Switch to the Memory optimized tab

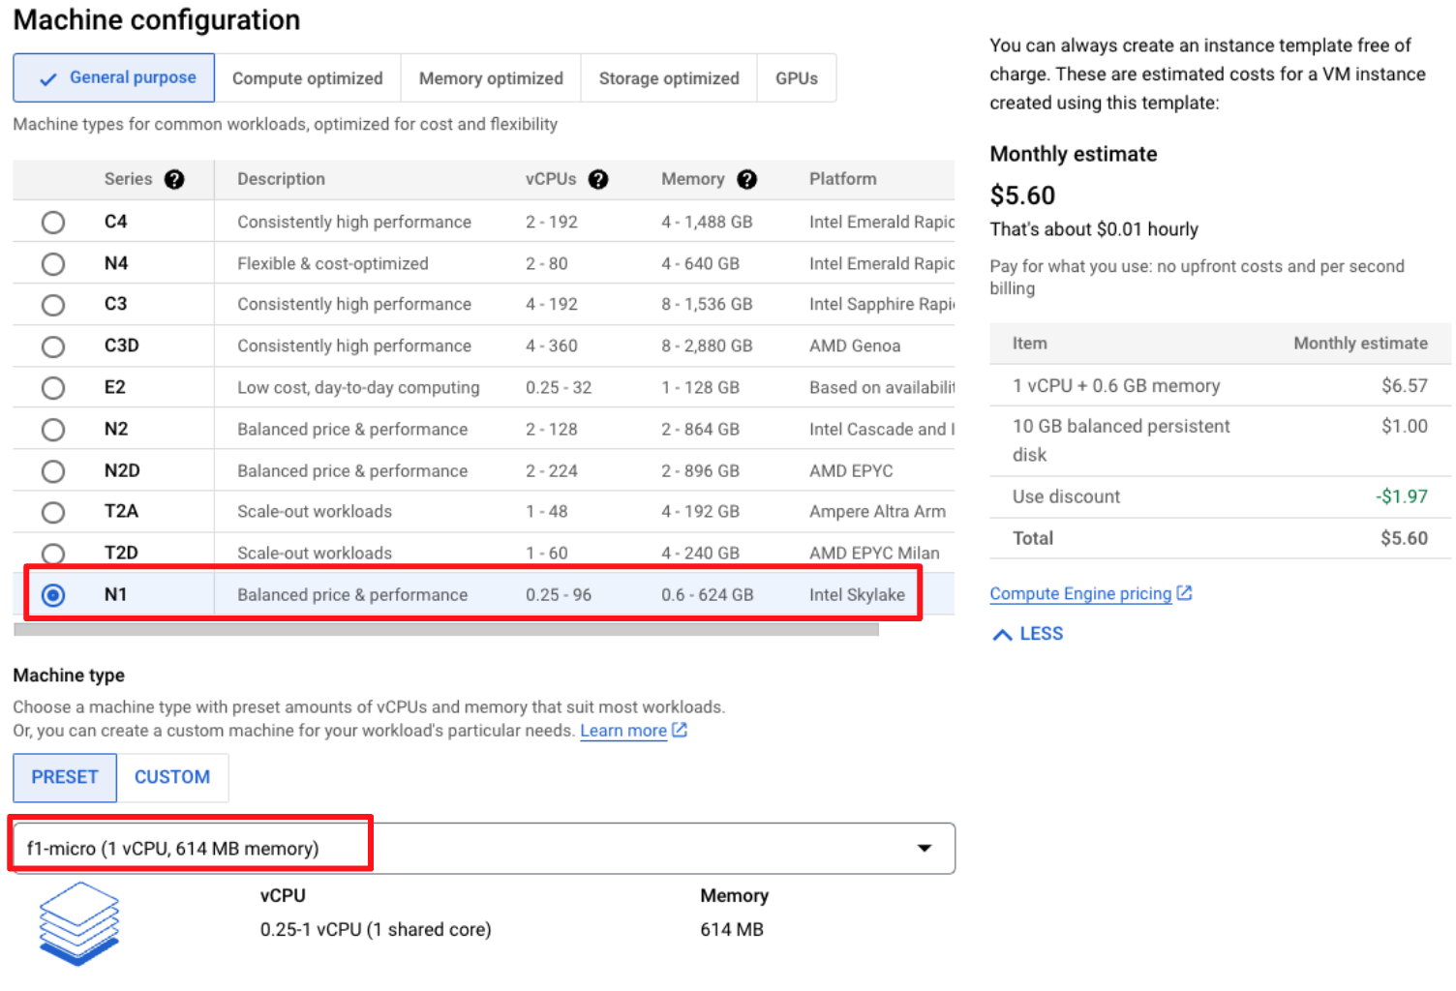(490, 78)
